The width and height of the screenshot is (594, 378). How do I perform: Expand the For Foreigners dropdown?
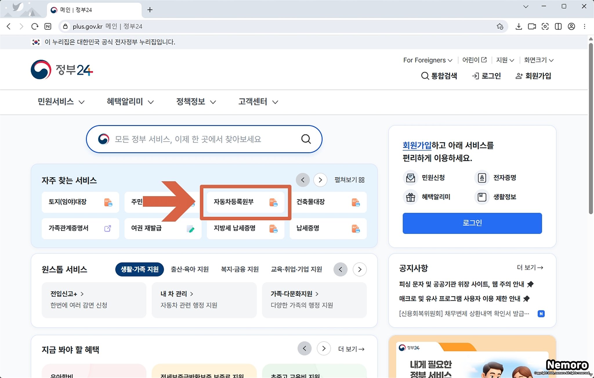pos(428,60)
